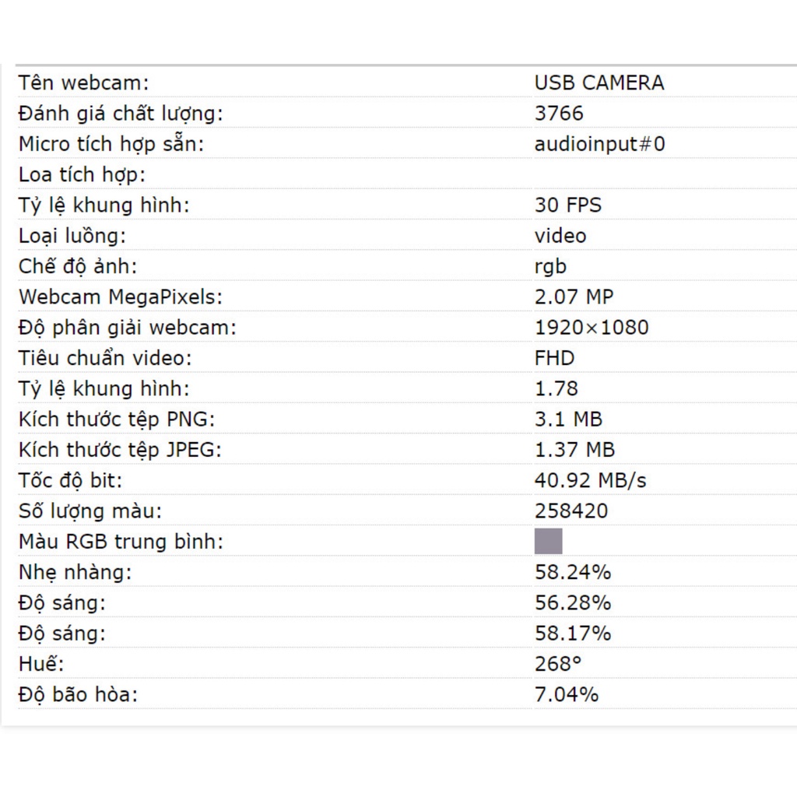The width and height of the screenshot is (797, 797).
Task: Click the 2.07 MP megapixels value
Action: [x=574, y=297]
